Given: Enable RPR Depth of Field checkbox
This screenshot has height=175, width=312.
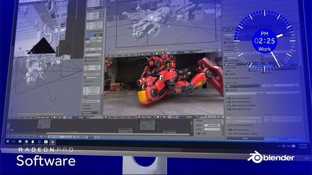Looking at the screenshot, I should coord(230,109).
